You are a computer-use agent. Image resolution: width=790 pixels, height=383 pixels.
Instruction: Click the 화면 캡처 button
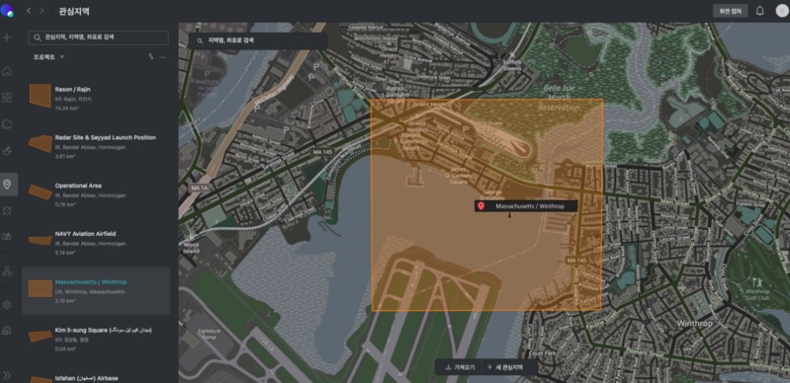pyautogui.click(x=730, y=11)
